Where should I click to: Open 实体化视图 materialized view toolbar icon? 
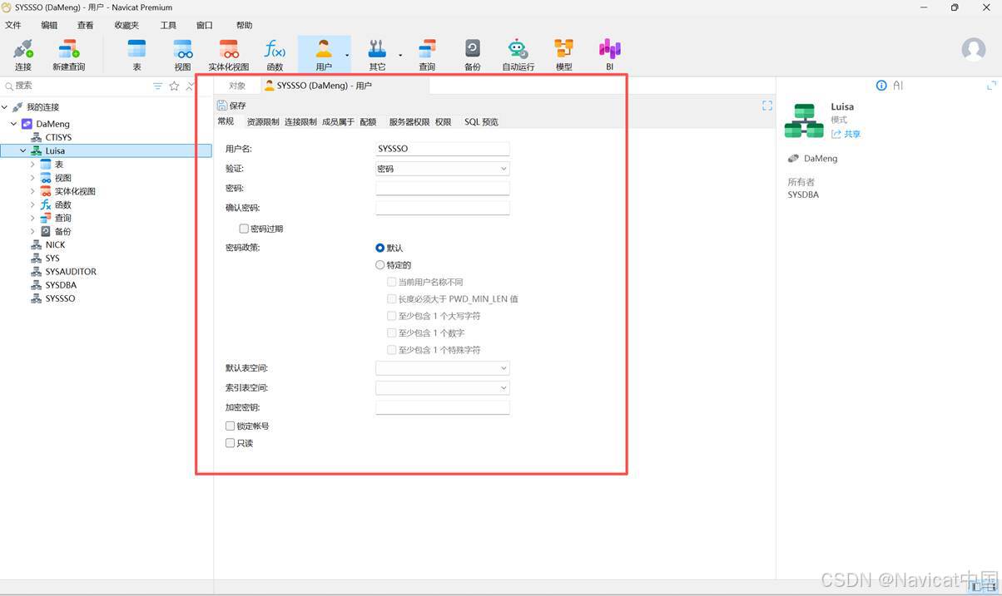[229, 55]
